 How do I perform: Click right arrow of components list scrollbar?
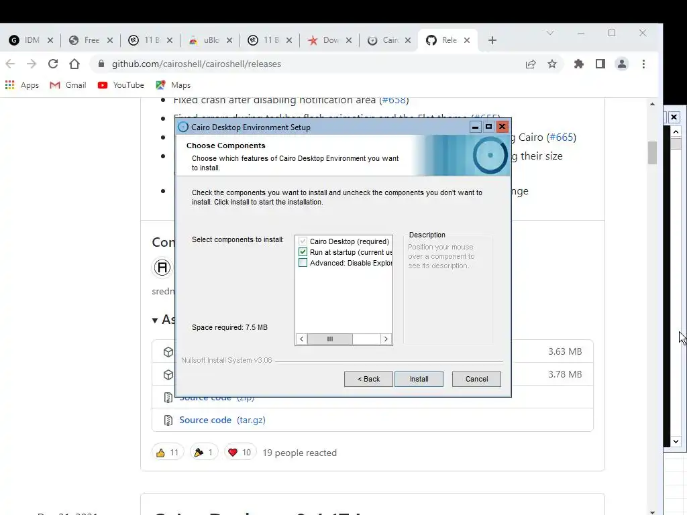pos(386,339)
